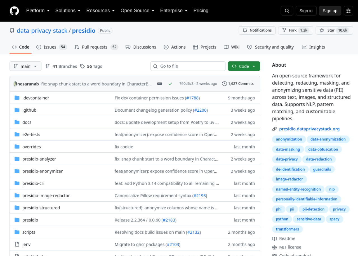This screenshot has height=256, width=358.
Task: Click the folder icon for .github
Action: coord(17,110)
